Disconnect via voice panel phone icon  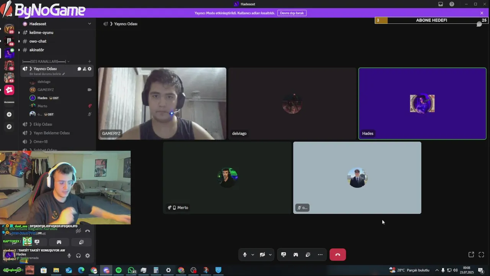88,231
